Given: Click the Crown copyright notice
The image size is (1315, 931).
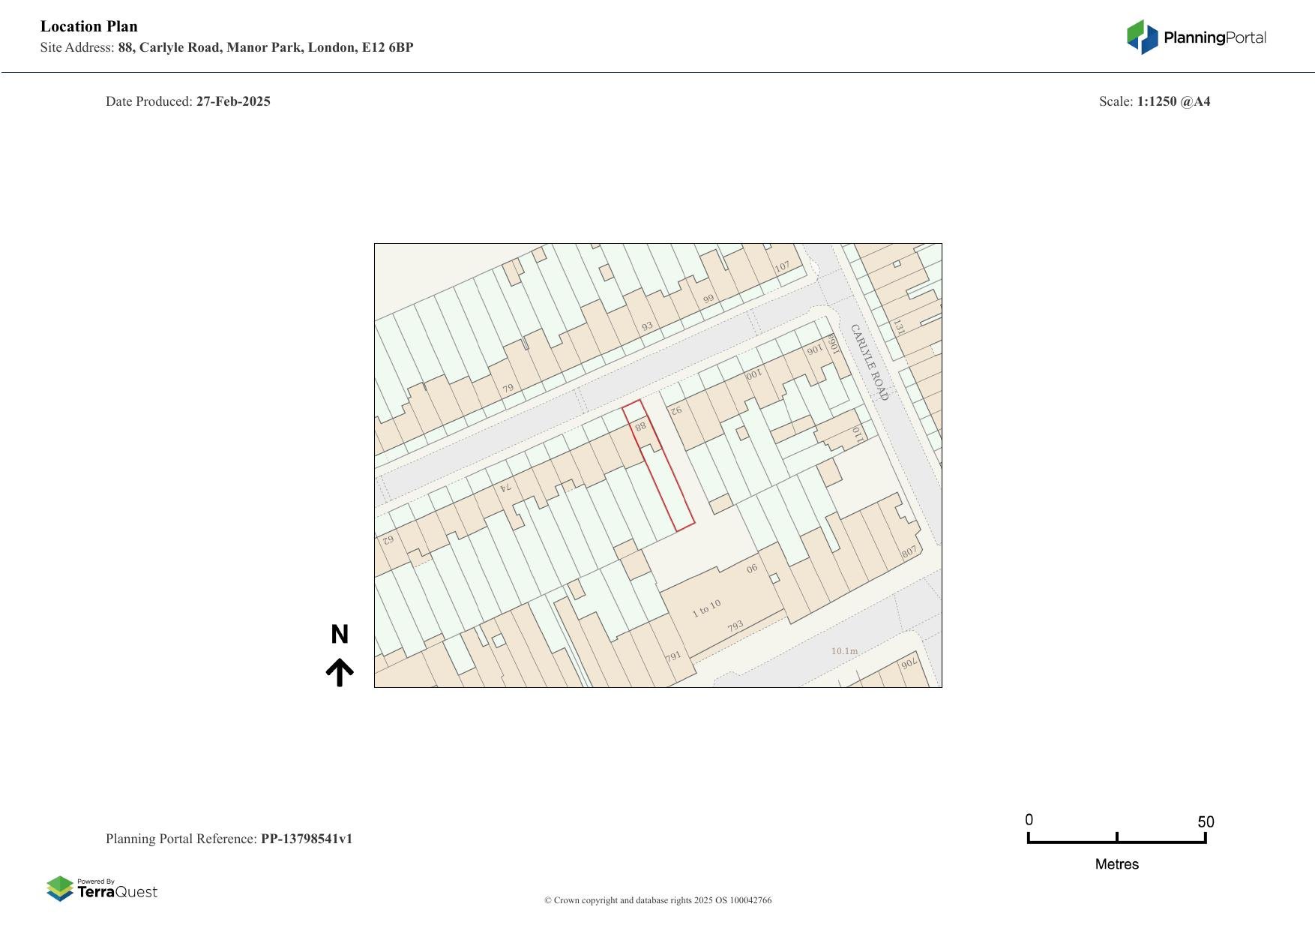Looking at the screenshot, I should [x=657, y=900].
